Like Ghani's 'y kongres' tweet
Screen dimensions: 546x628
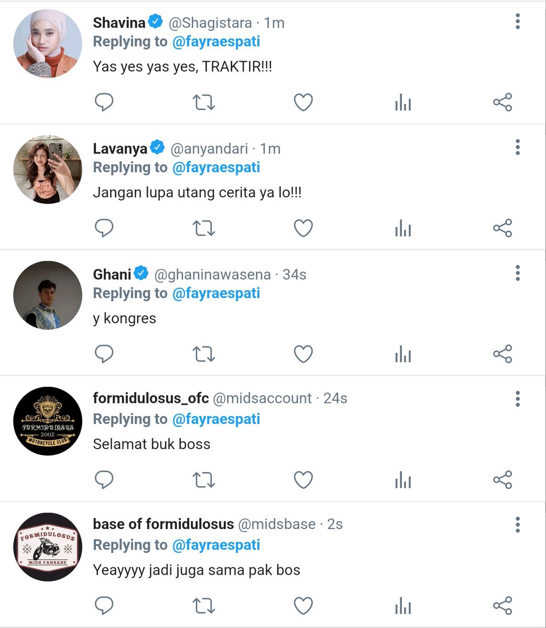303,354
